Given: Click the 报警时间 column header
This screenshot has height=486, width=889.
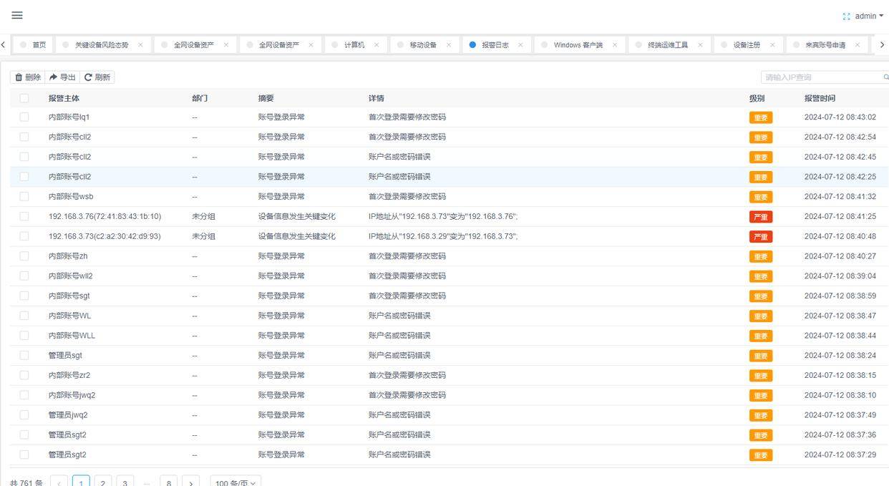Looking at the screenshot, I should pos(820,98).
